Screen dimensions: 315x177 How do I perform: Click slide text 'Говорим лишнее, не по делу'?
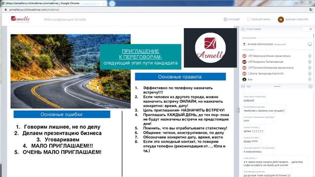click(x=62, y=127)
